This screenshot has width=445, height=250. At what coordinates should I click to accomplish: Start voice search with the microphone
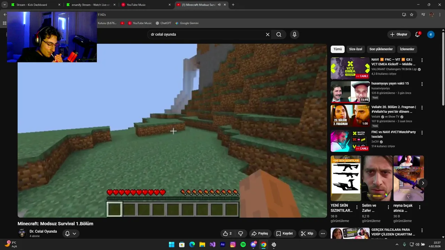coord(294,34)
